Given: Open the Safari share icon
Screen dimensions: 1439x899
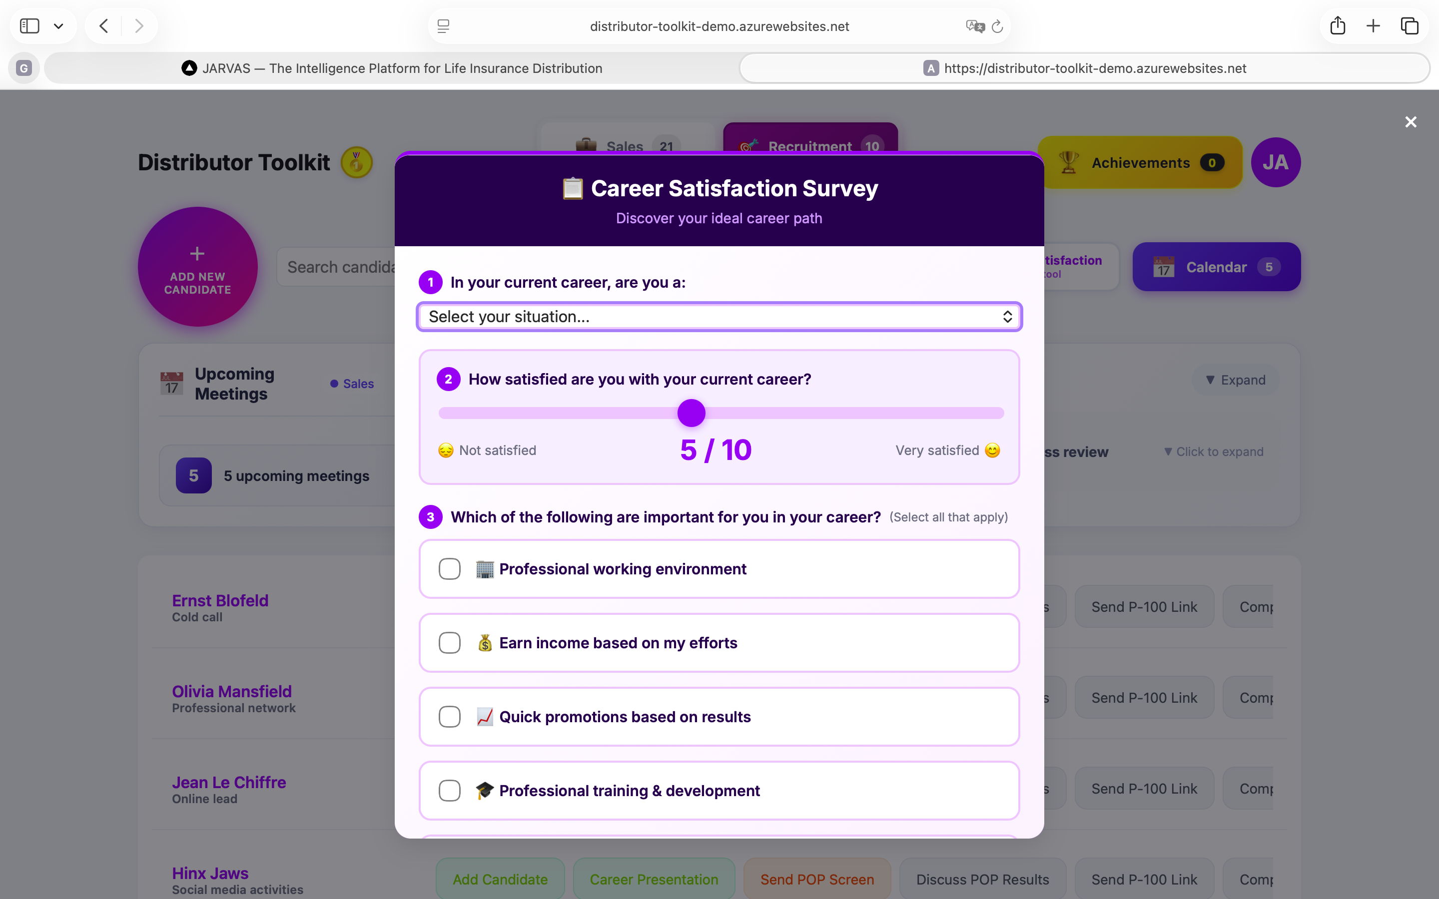Looking at the screenshot, I should 1337,25.
